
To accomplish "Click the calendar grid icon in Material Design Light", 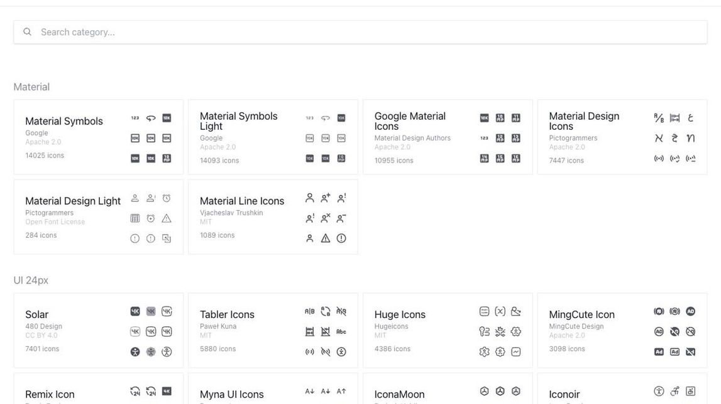I will click(135, 218).
